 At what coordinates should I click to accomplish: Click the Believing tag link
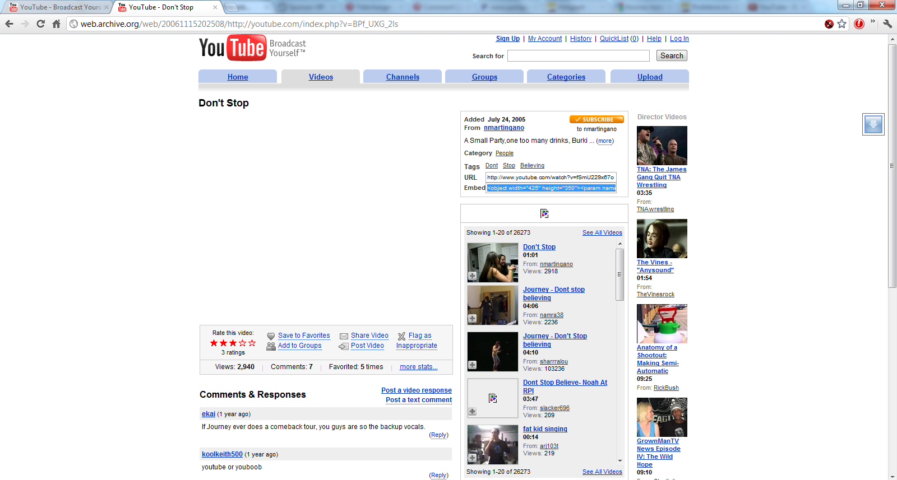coord(532,166)
